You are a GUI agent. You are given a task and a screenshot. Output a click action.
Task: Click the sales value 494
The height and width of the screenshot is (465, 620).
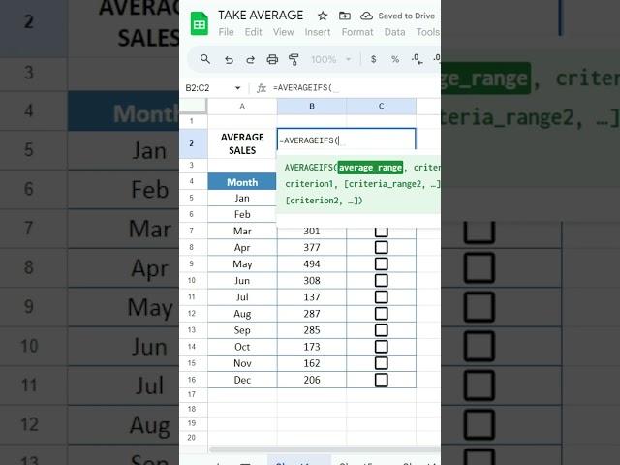click(312, 264)
